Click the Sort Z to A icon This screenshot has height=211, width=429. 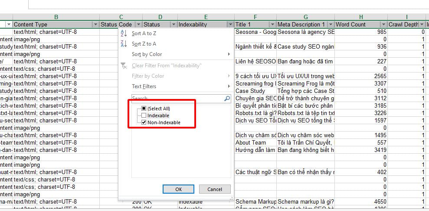(x=124, y=44)
